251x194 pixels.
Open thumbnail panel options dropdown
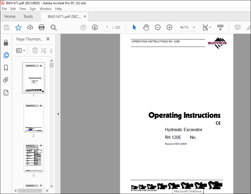[x=21, y=50]
